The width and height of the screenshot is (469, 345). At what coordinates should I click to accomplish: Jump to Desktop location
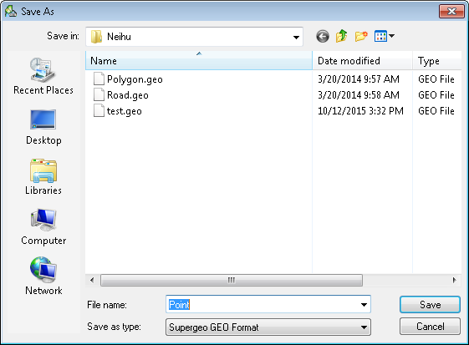pyautogui.click(x=43, y=127)
